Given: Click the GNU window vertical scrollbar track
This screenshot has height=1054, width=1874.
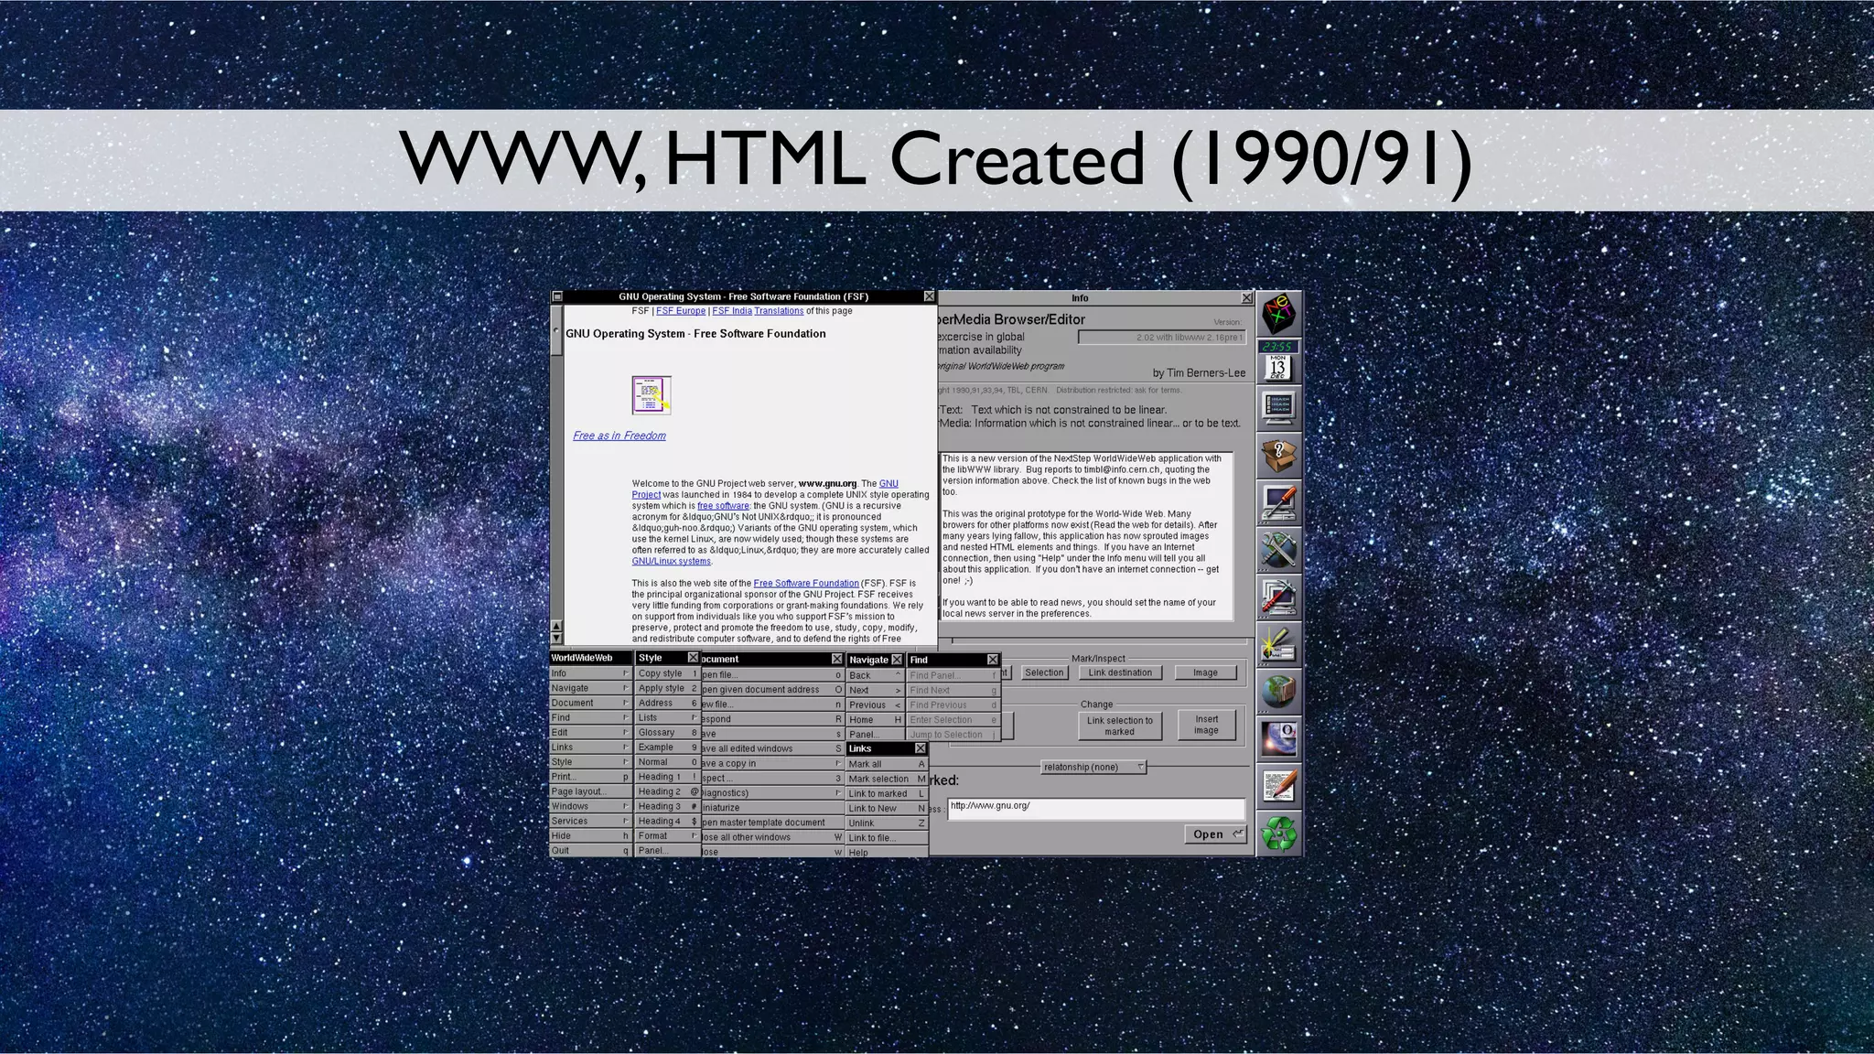Looking at the screenshot, I should click(556, 487).
